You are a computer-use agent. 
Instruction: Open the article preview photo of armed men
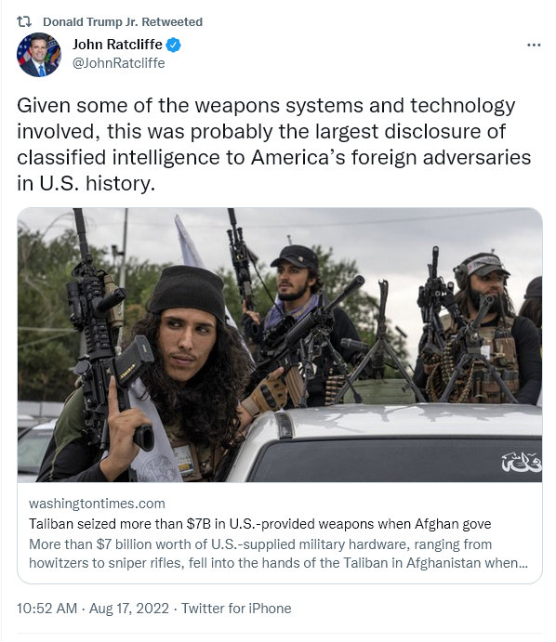click(280, 345)
